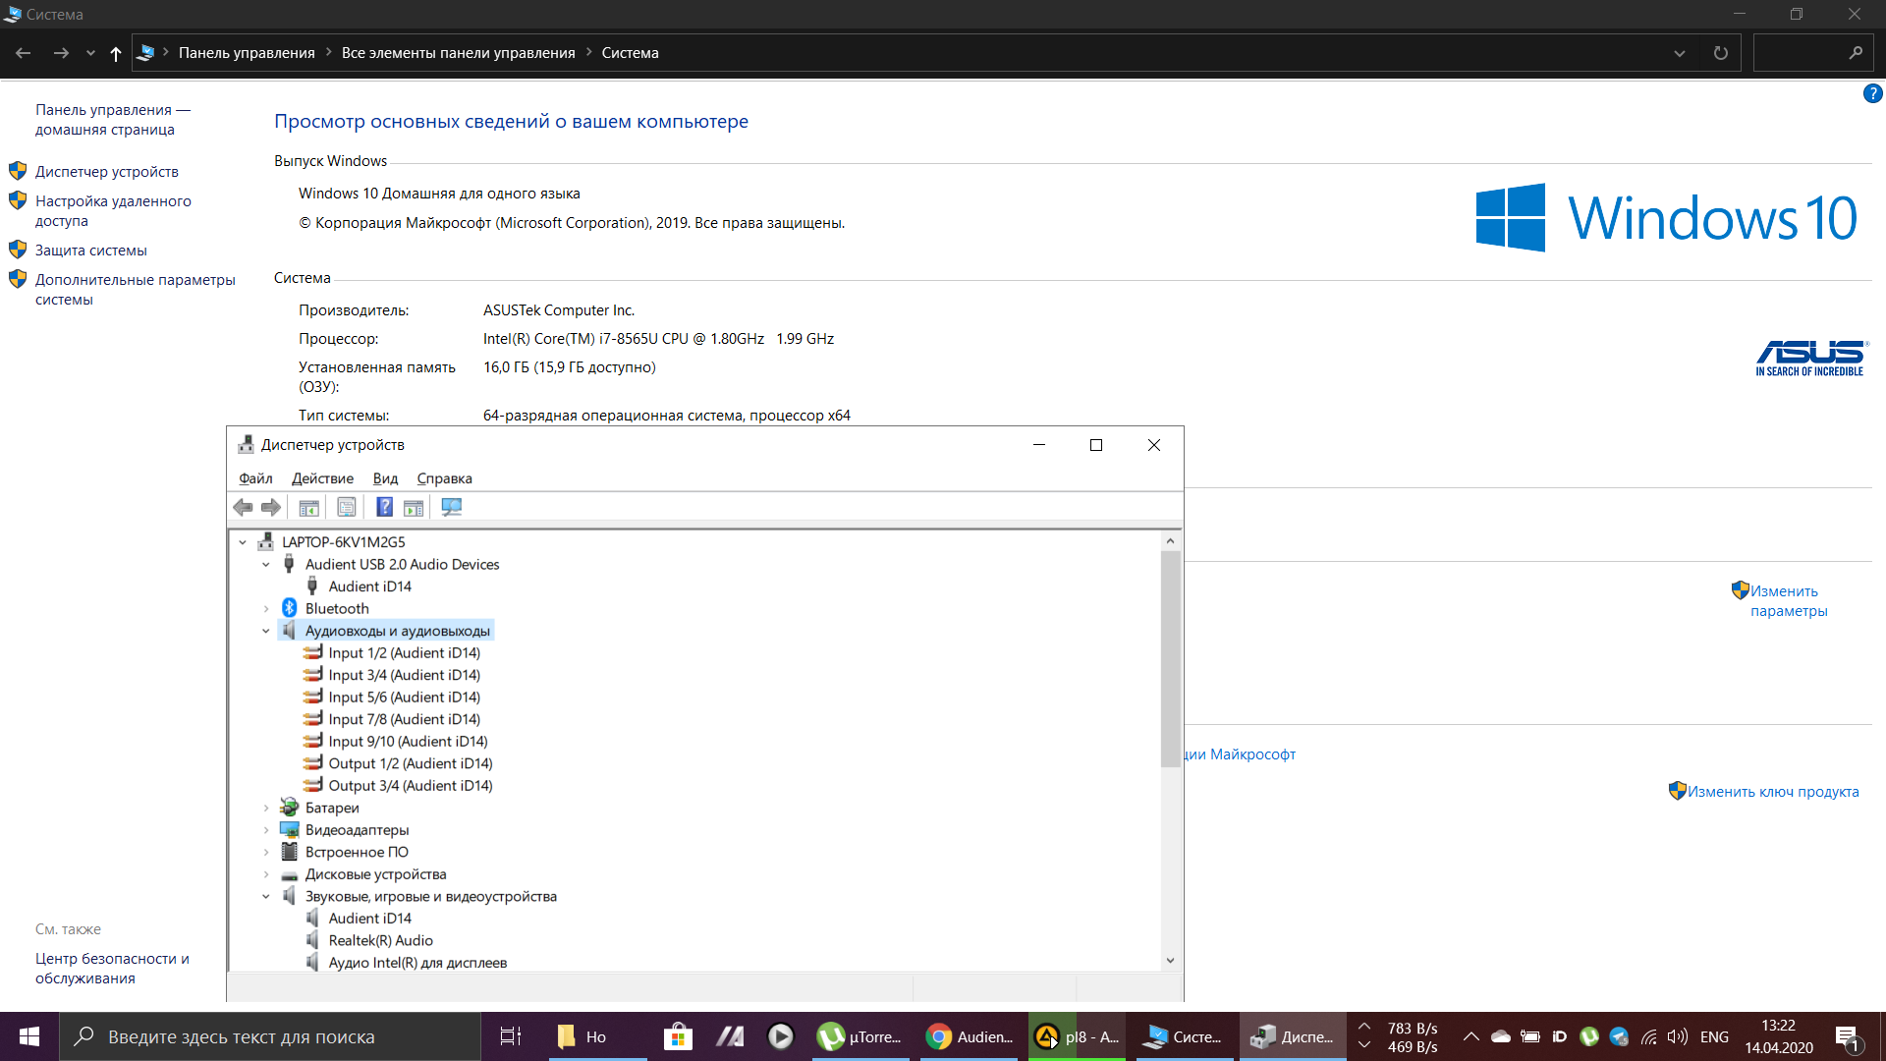Switch to Chrome Audient taskbar button
The height and width of the screenshot is (1061, 1886).
(x=970, y=1036)
